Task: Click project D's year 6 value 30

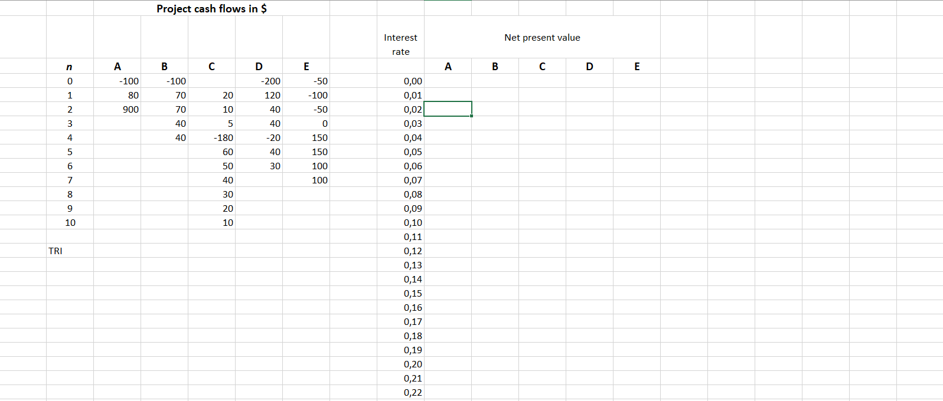Action: click(x=259, y=166)
